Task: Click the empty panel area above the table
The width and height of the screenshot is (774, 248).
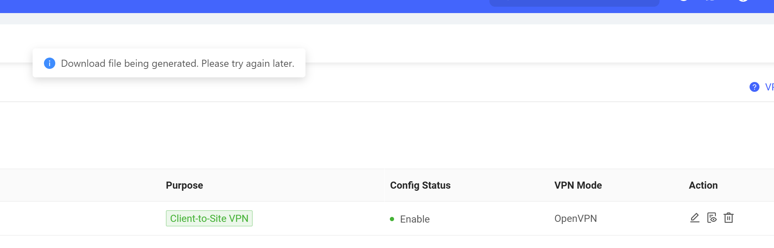Action: pos(387,135)
